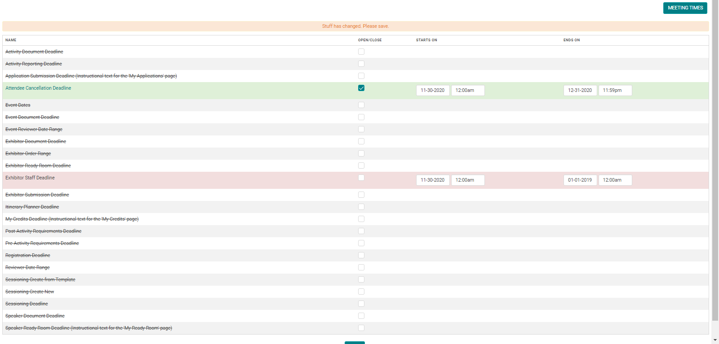Click the STARTS ON column header
Screen dimensions: 719x344
click(426, 40)
